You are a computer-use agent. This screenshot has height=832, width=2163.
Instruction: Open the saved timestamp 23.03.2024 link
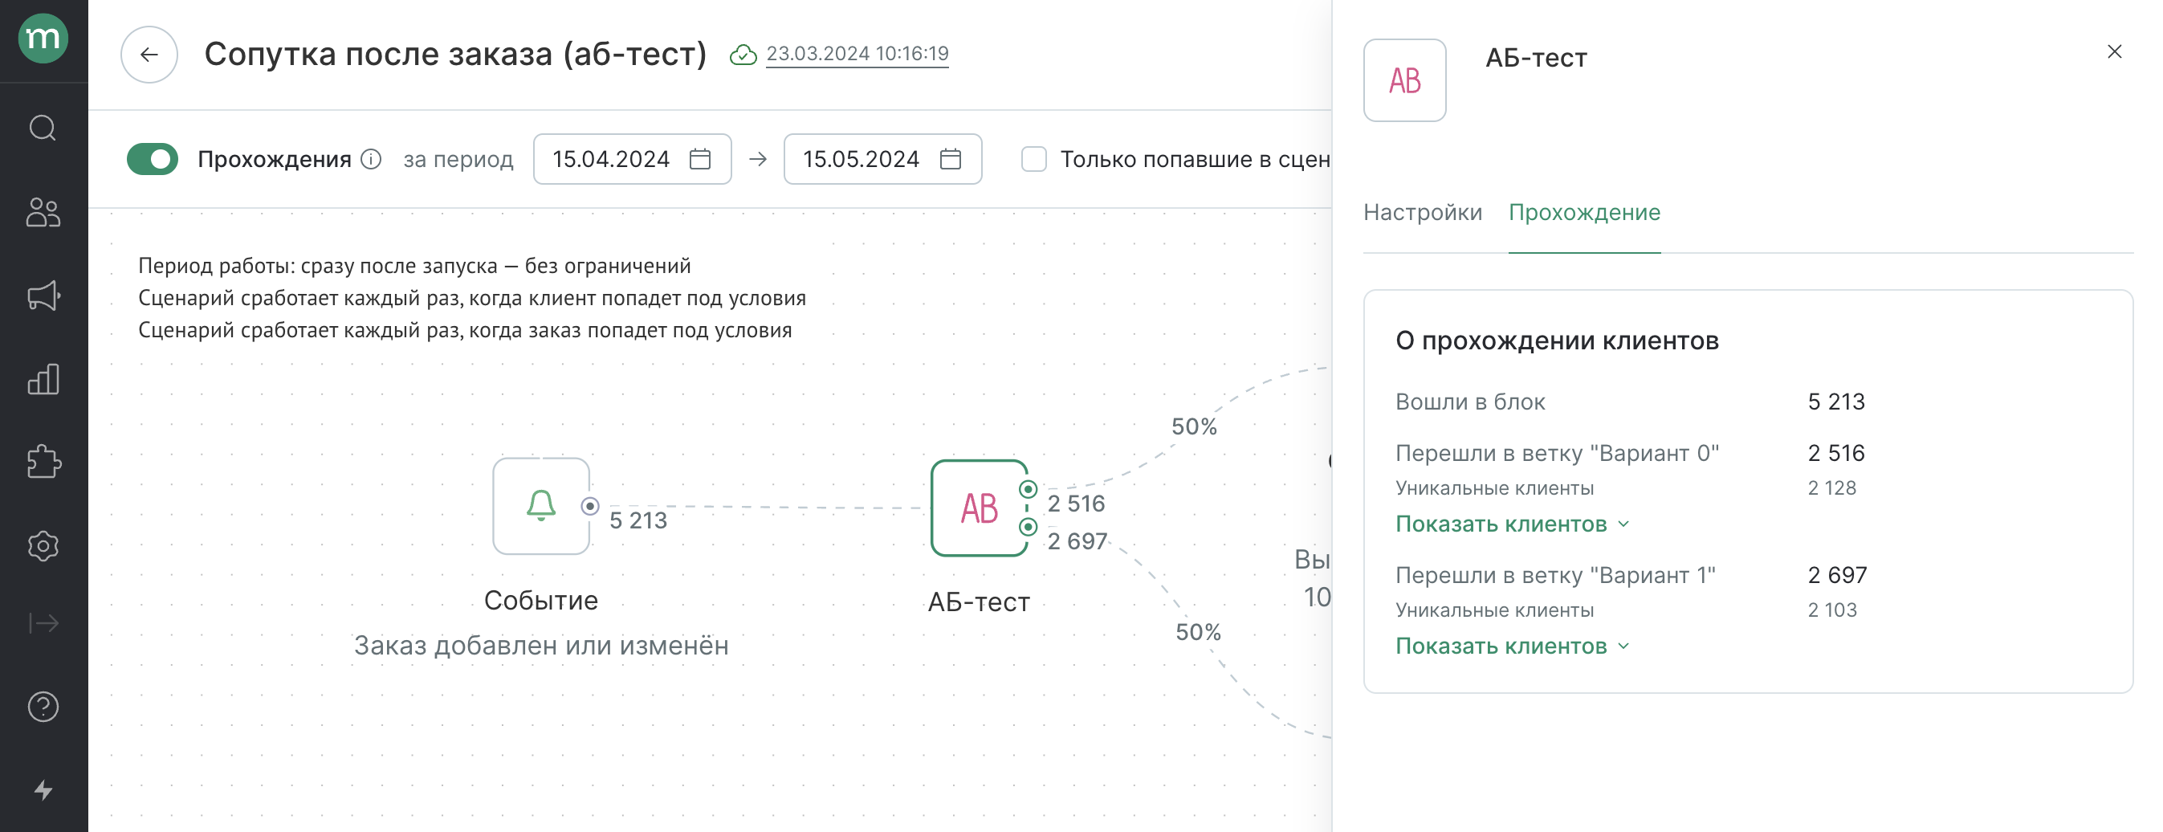(x=857, y=54)
